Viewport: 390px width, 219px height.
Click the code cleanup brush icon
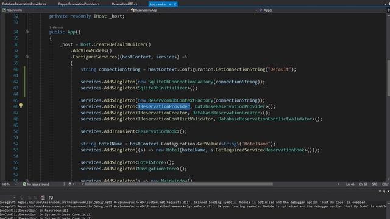click(69, 184)
